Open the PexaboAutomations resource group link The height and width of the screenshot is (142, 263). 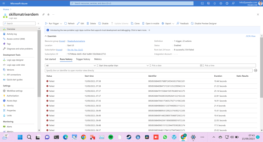tap(76, 41)
